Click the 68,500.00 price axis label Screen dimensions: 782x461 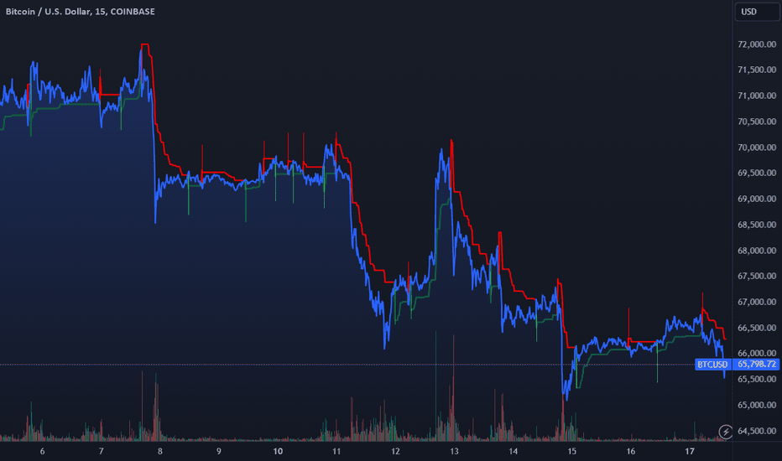click(x=757, y=225)
